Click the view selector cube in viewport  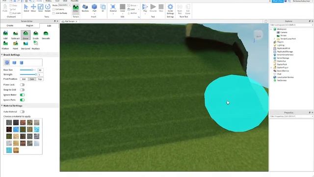click(x=259, y=35)
